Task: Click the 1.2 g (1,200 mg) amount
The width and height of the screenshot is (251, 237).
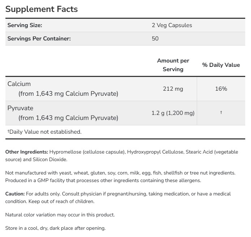Action: coord(173,113)
